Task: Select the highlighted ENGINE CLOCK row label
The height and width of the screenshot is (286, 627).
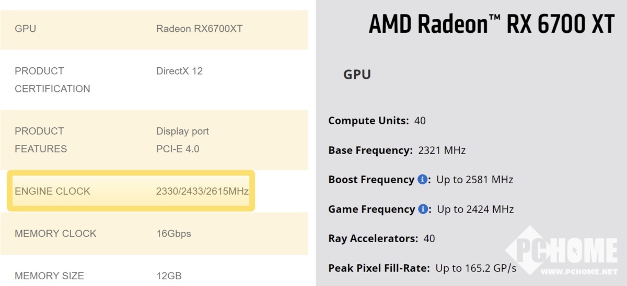Action: pyautogui.click(x=52, y=192)
